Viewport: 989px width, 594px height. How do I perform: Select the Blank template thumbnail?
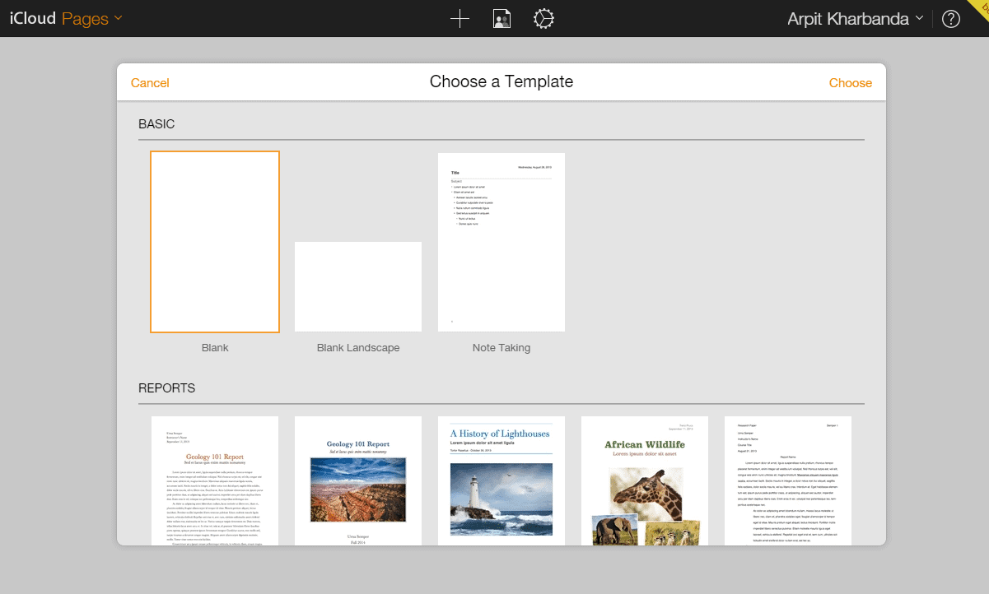coord(215,242)
